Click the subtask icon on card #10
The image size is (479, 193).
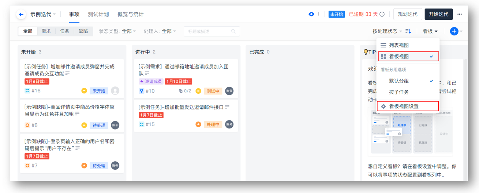(x=180, y=91)
